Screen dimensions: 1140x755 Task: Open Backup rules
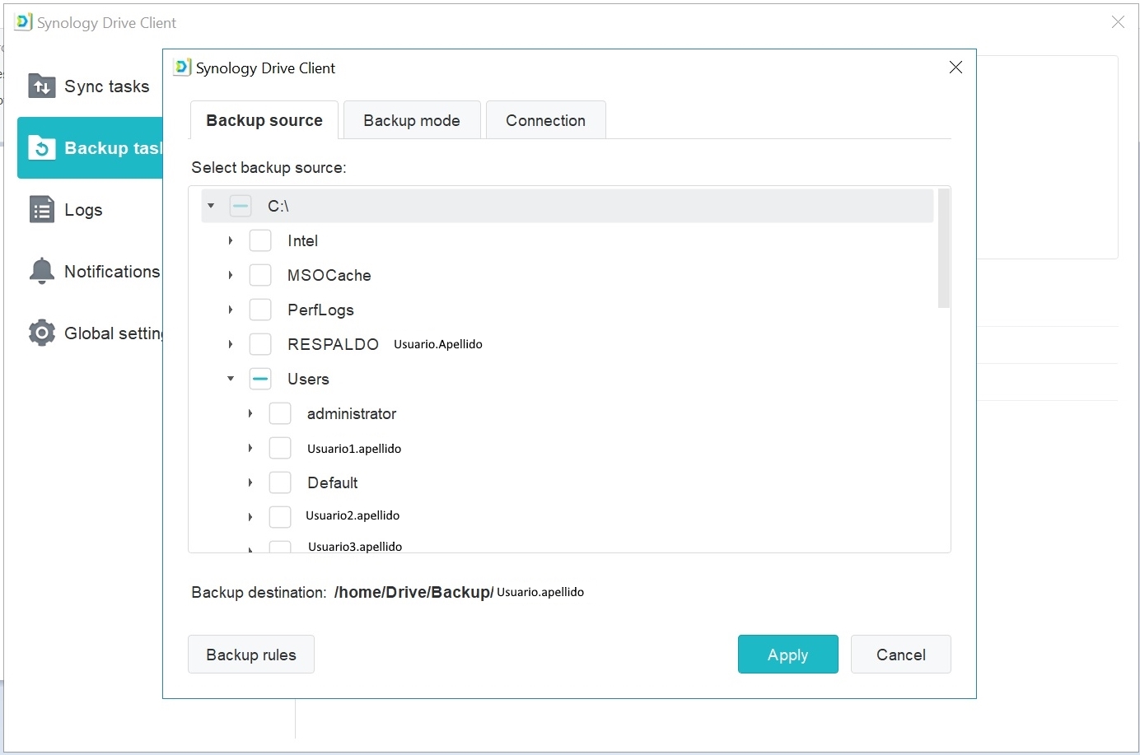pos(251,655)
